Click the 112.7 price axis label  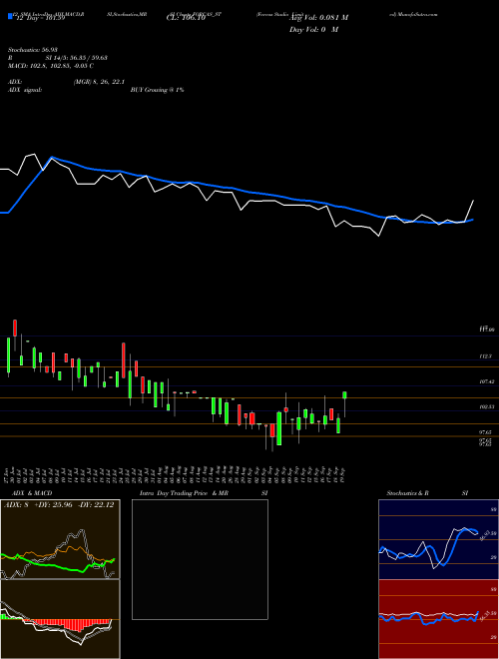pos(485,356)
